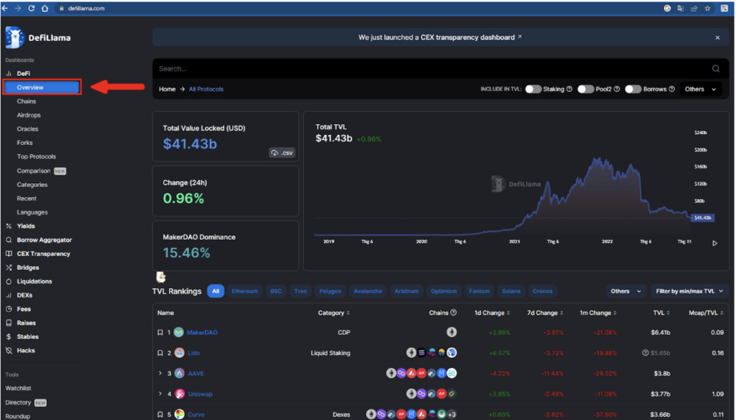Screen dimensions: 739x420
Task: Switch to the Ethereum chain tab
Action: pyautogui.click(x=245, y=292)
